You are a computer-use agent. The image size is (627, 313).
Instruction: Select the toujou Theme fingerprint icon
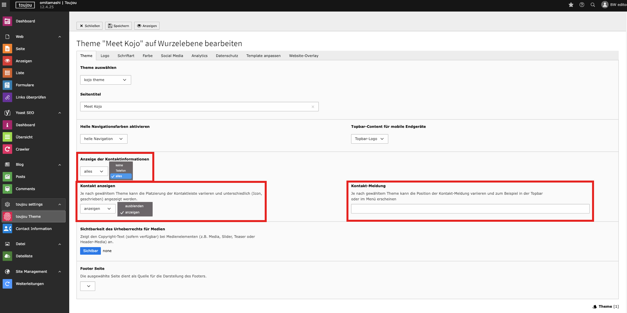coord(7,216)
